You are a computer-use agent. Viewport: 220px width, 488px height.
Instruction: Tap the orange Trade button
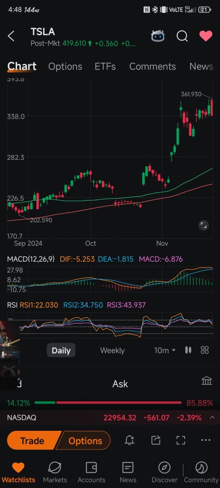click(x=32, y=441)
